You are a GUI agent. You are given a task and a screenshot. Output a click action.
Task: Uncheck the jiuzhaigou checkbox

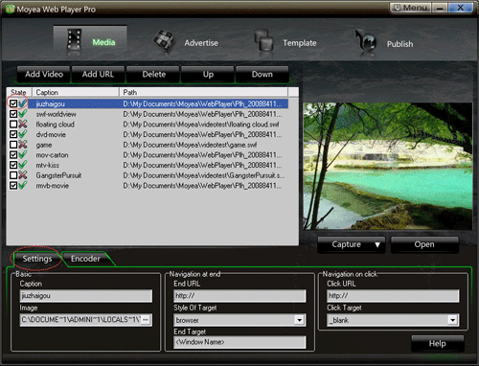click(13, 103)
